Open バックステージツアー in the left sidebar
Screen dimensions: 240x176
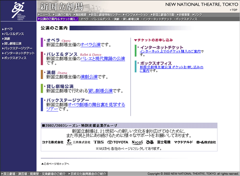pyautogui.click(x=18, y=48)
